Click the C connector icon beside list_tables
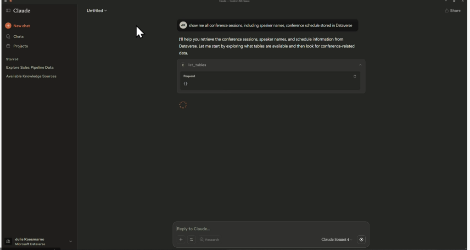Screen dimensions: 470x250 (x=183, y=65)
